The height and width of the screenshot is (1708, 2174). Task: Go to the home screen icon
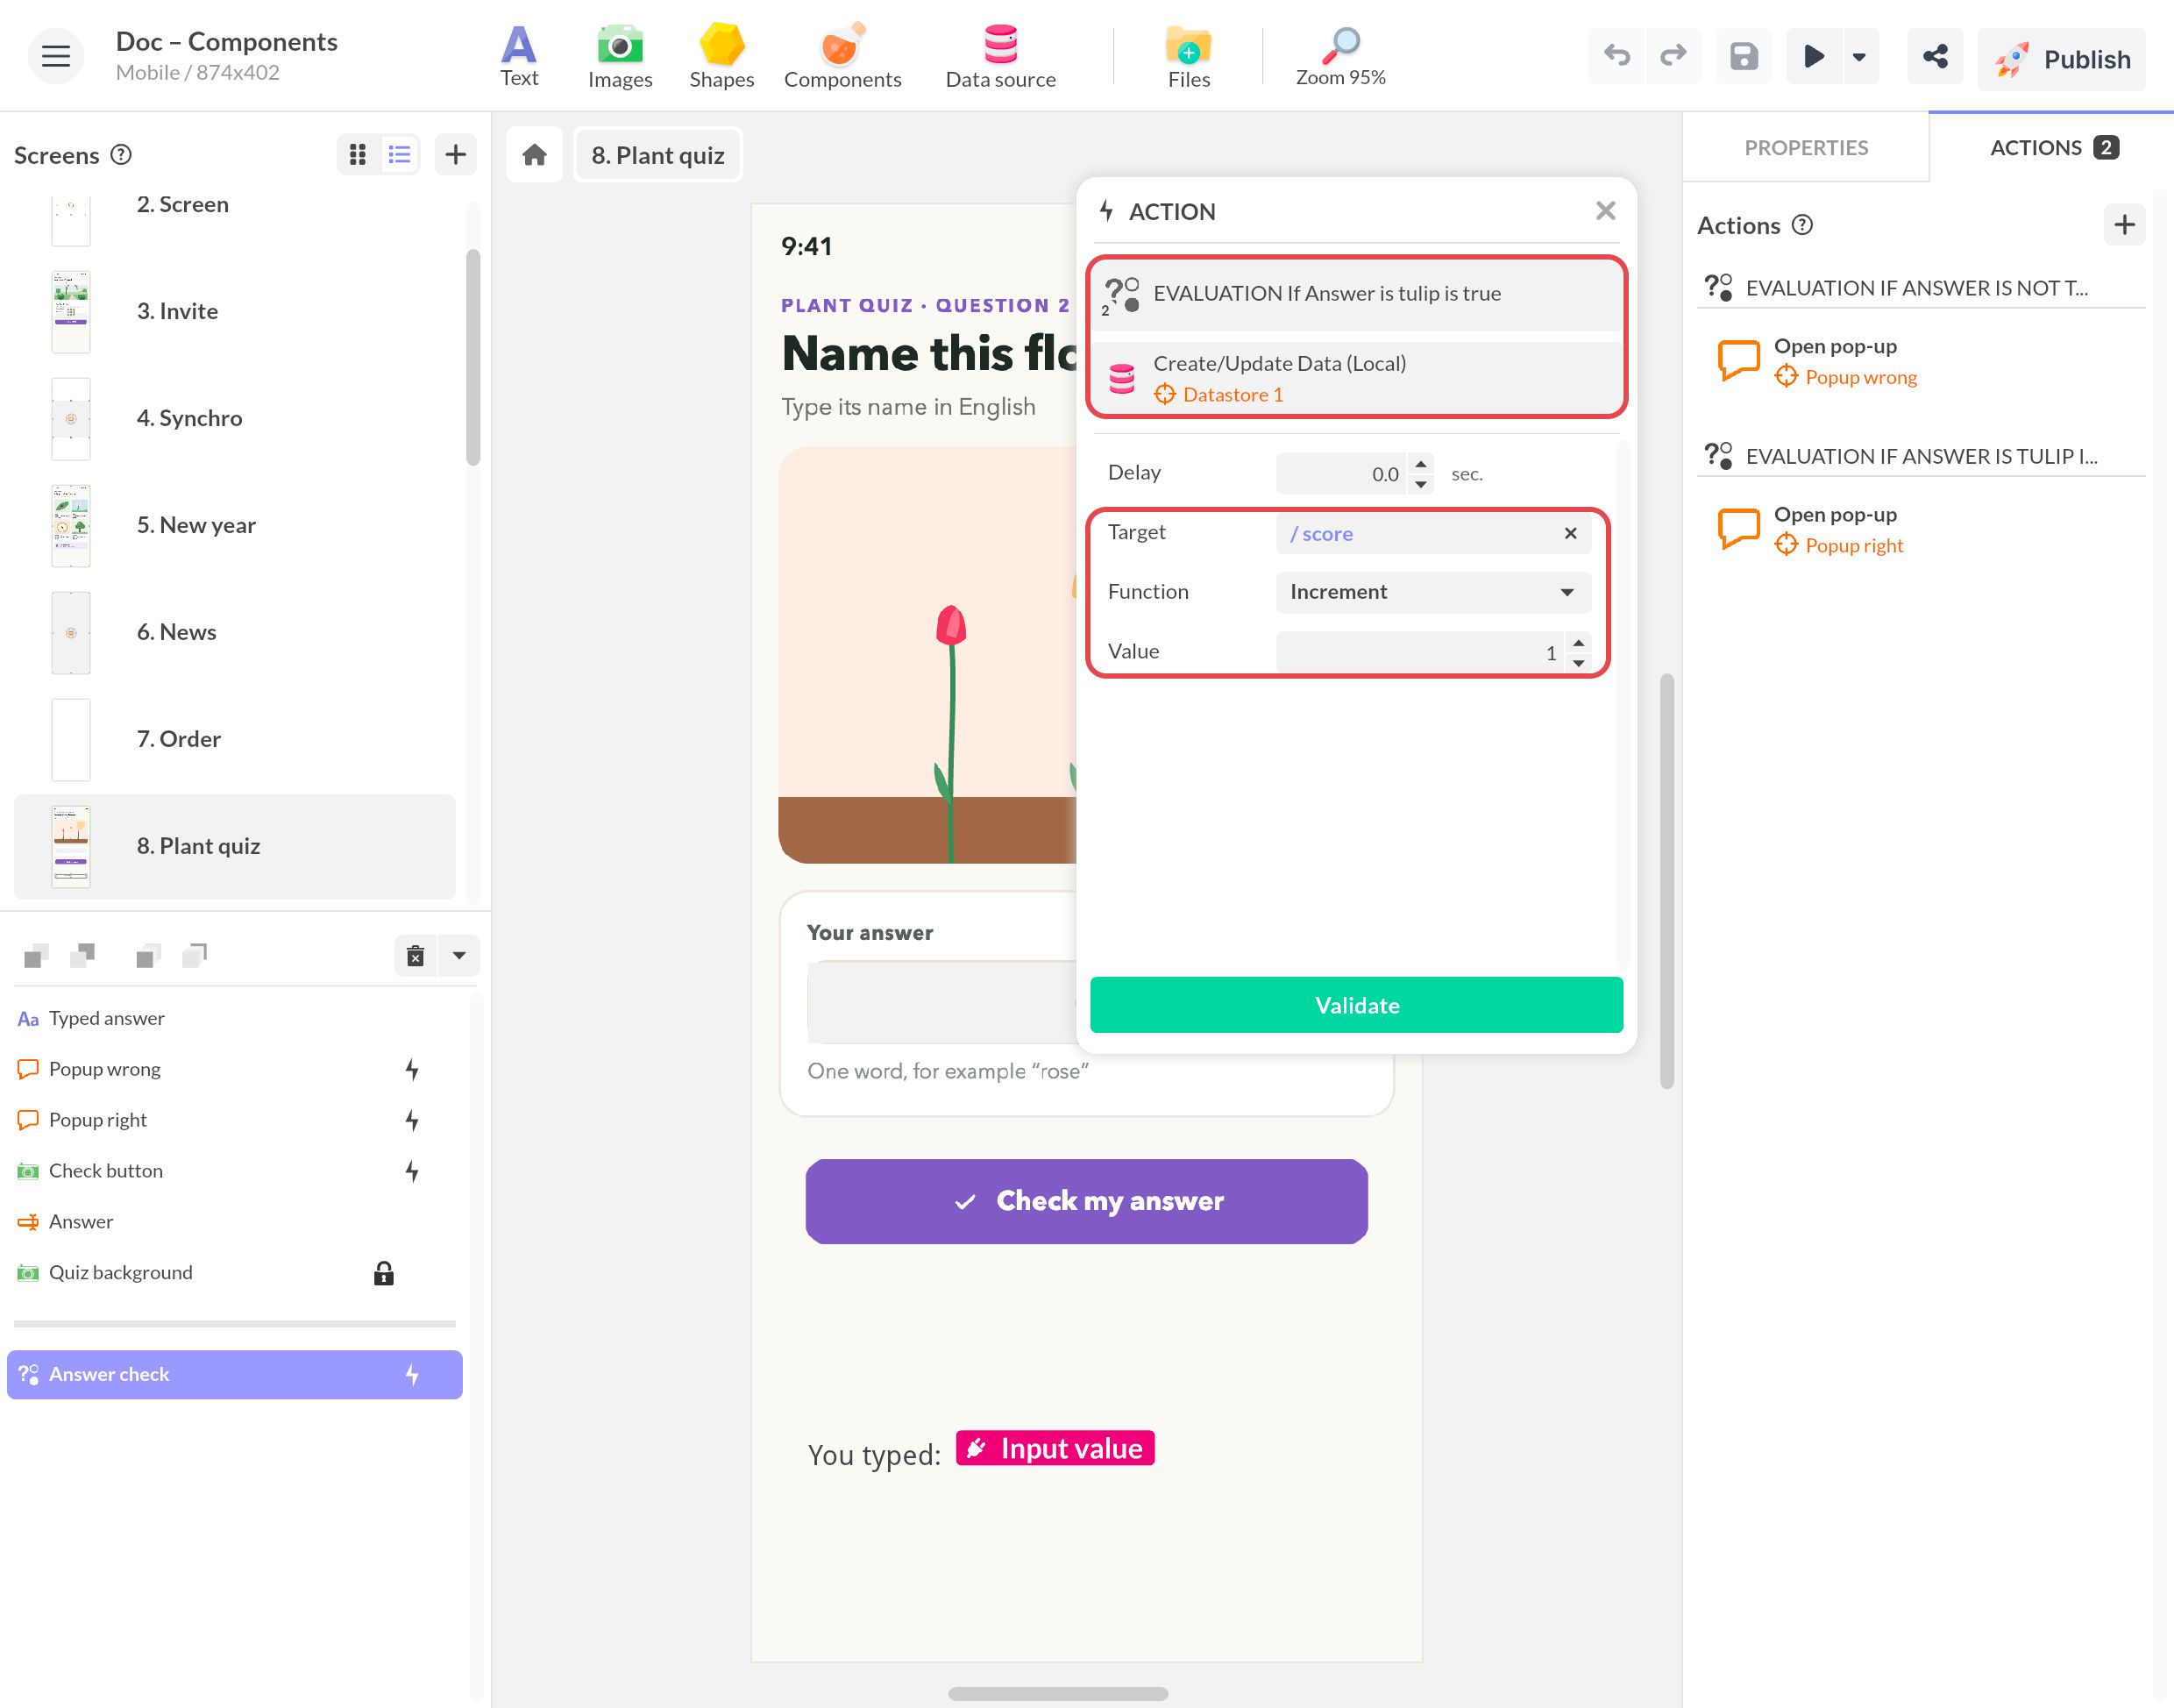(x=535, y=155)
